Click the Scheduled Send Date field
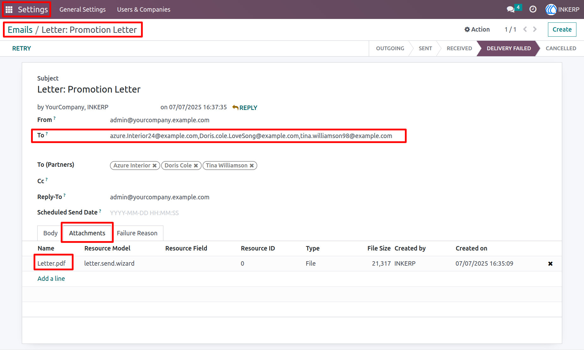Viewport: 584px width, 350px height. [x=221, y=213]
